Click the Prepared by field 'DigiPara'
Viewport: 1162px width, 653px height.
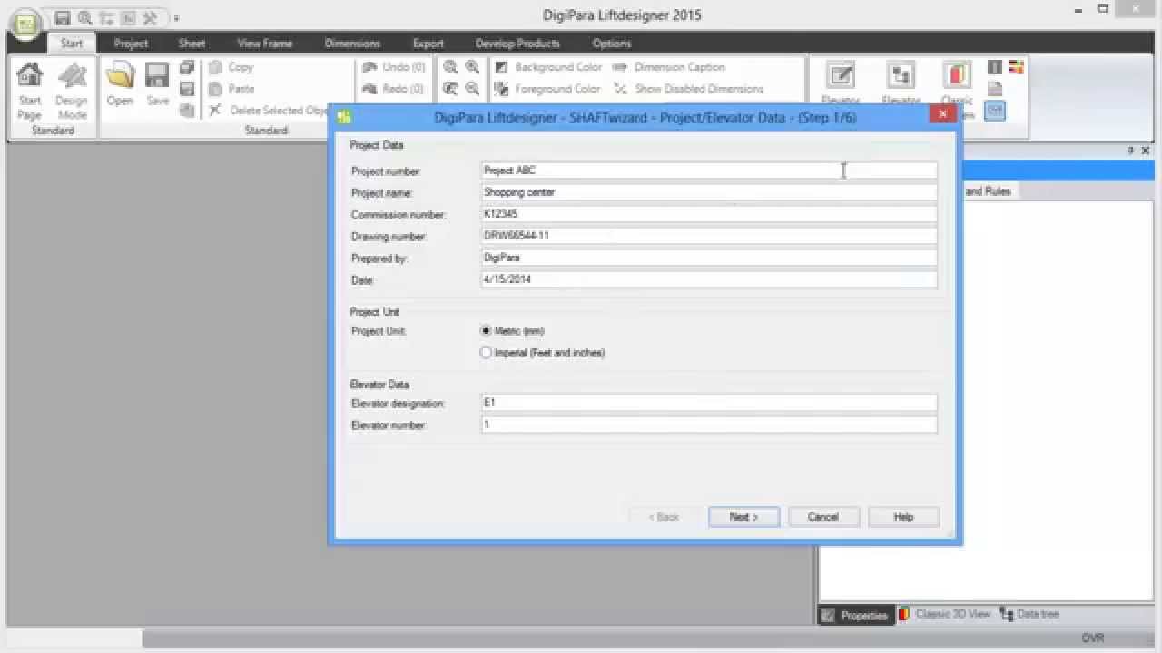[x=709, y=258]
